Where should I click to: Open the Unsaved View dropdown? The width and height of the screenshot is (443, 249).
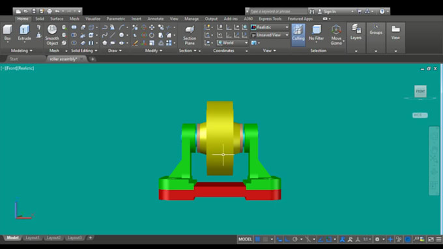pos(270,35)
